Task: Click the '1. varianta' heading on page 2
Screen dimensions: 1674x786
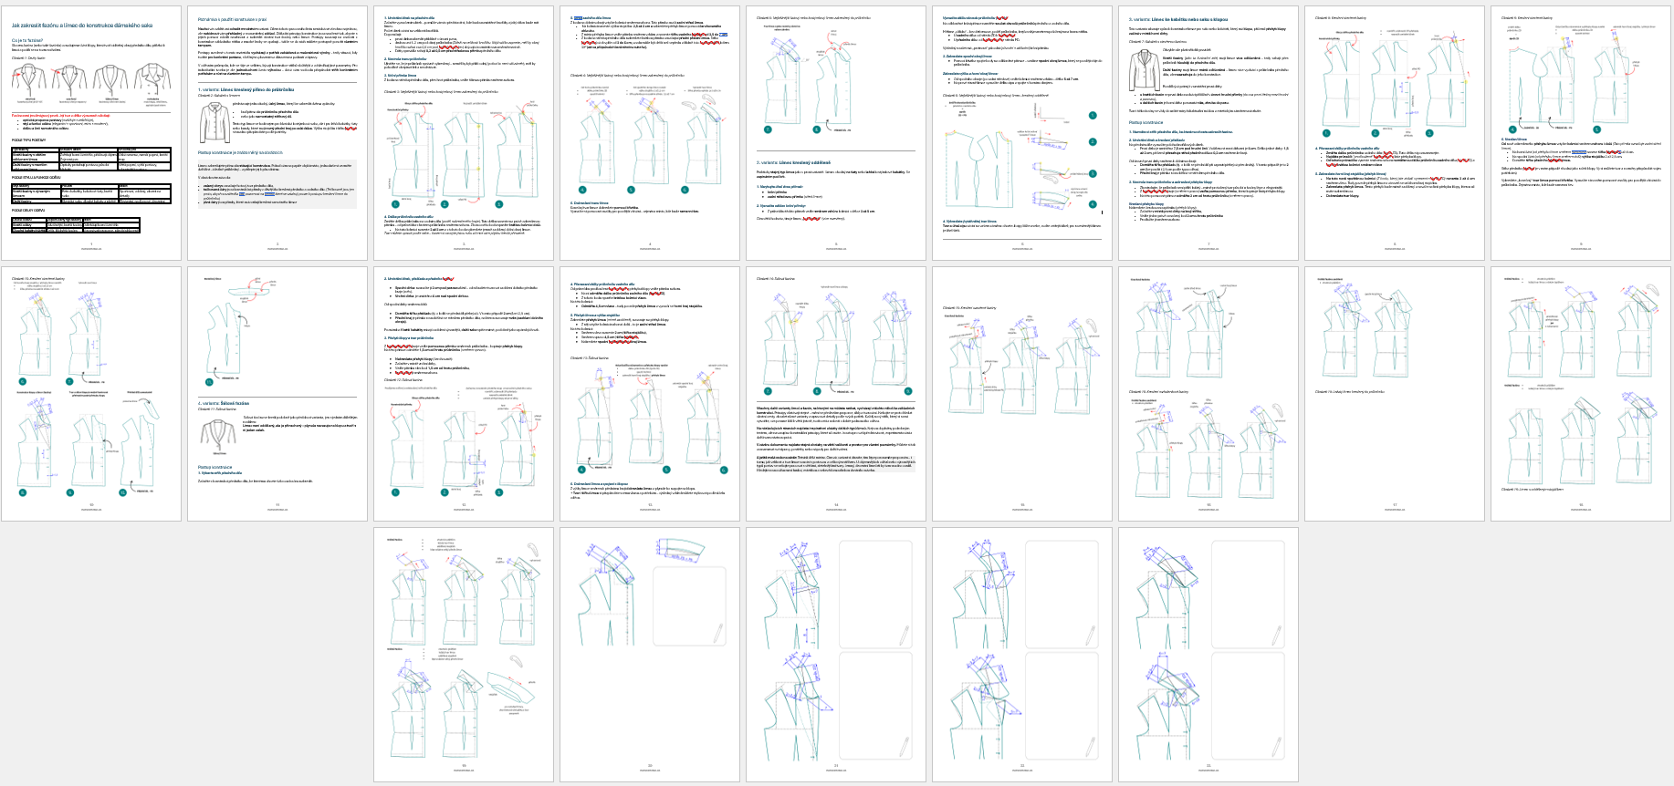Action: click(x=246, y=90)
